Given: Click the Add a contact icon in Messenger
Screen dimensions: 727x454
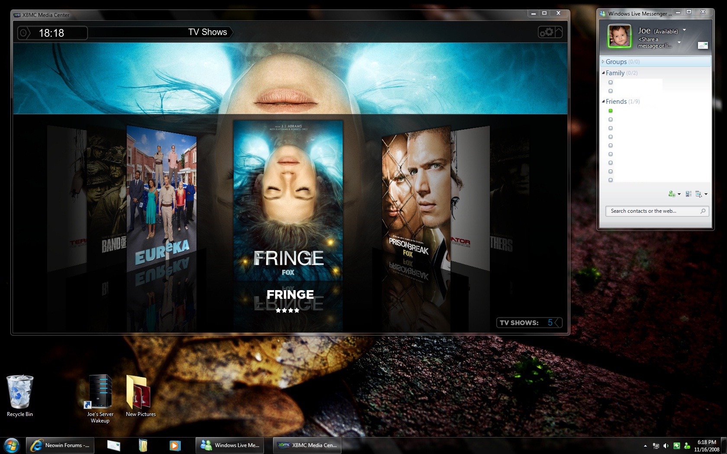Looking at the screenshot, I should pyautogui.click(x=672, y=194).
